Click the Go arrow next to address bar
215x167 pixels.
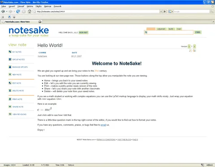coord(165,12)
